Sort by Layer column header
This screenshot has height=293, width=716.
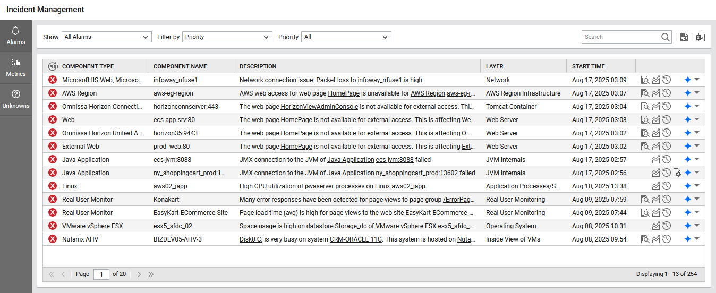[x=495, y=67]
